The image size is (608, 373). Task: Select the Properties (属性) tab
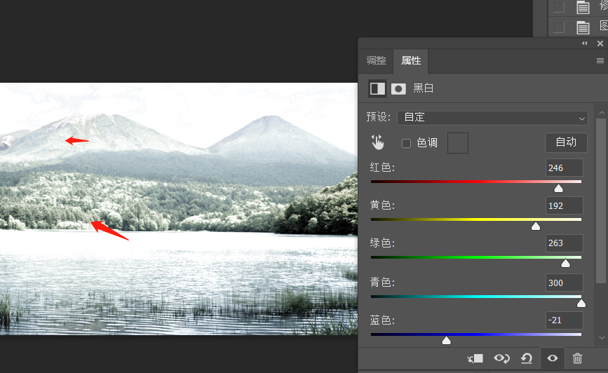click(x=411, y=60)
